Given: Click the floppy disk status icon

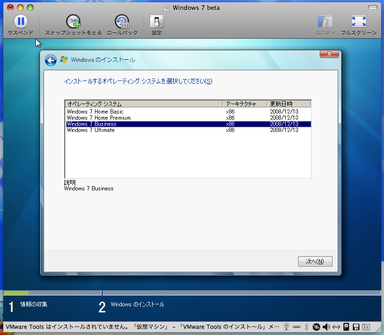Looking at the screenshot, I should tap(356, 327).
